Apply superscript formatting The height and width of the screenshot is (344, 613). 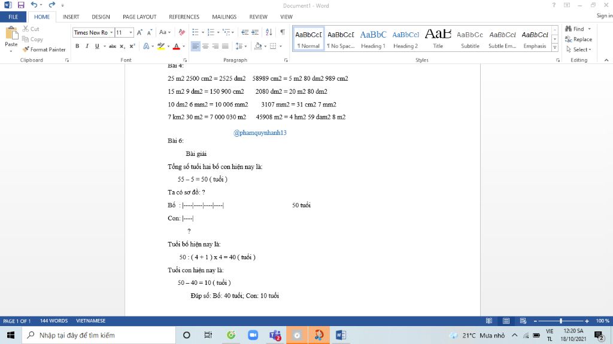tap(132, 46)
